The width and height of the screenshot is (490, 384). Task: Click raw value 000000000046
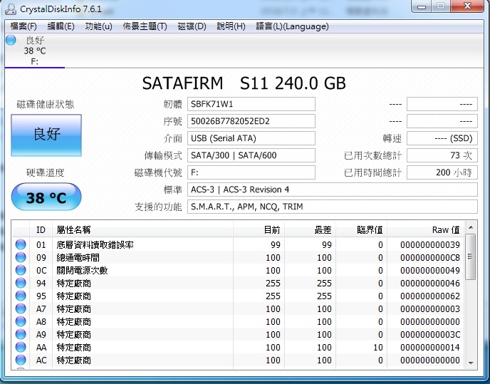coord(430,284)
